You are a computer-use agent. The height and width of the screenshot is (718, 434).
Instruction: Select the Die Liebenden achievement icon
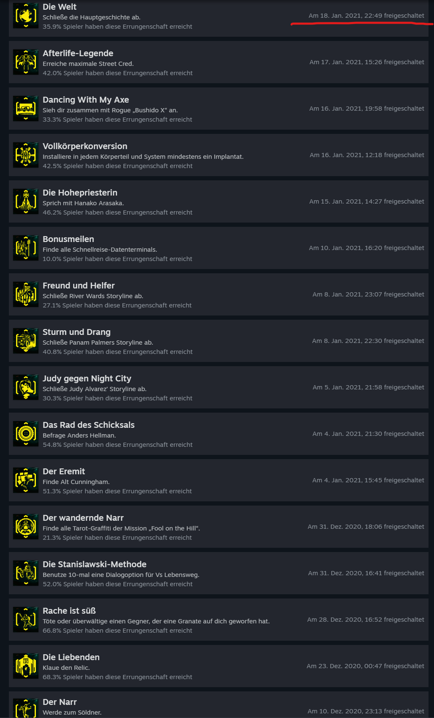tap(26, 666)
